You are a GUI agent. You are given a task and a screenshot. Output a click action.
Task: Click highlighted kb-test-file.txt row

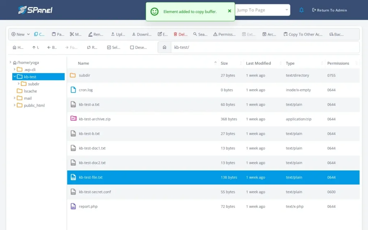point(213,177)
